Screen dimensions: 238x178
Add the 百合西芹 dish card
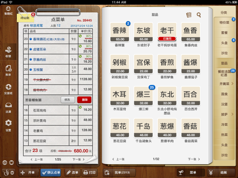[x=190, y=96]
